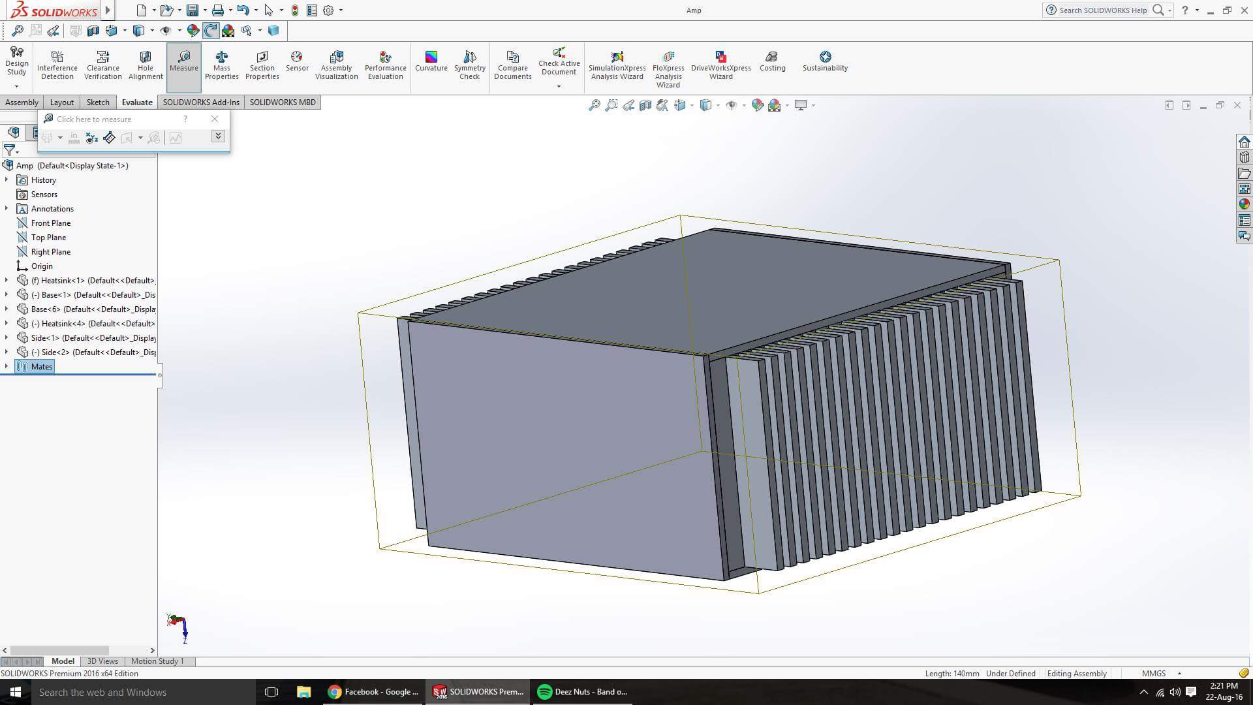Switch to the SOLIDWORKS Add-Ins tab
The image size is (1253, 705).
coord(201,102)
